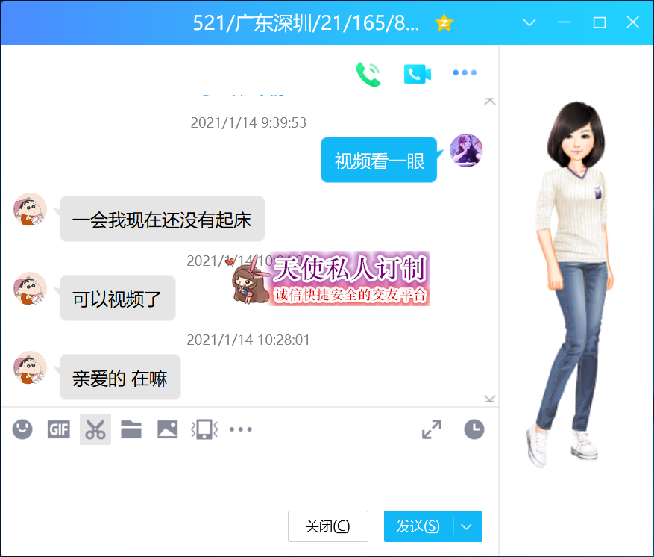Image resolution: width=654 pixels, height=557 pixels.
Task: Open the title bar dropdown menu chevron
Action: tap(529, 22)
